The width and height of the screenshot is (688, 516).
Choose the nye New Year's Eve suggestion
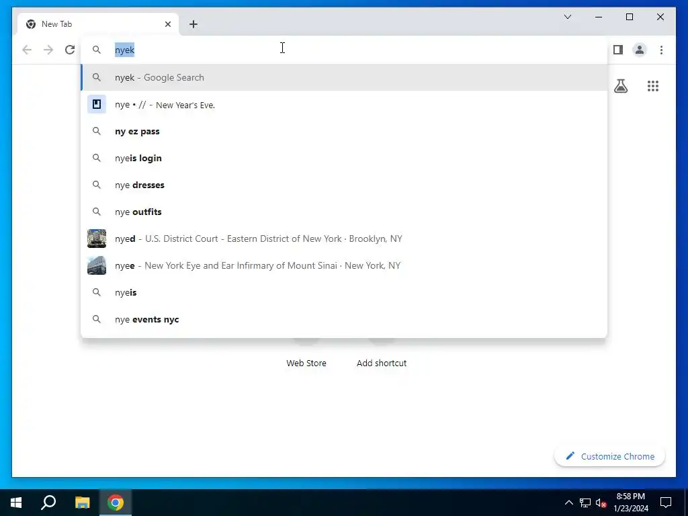click(x=344, y=104)
